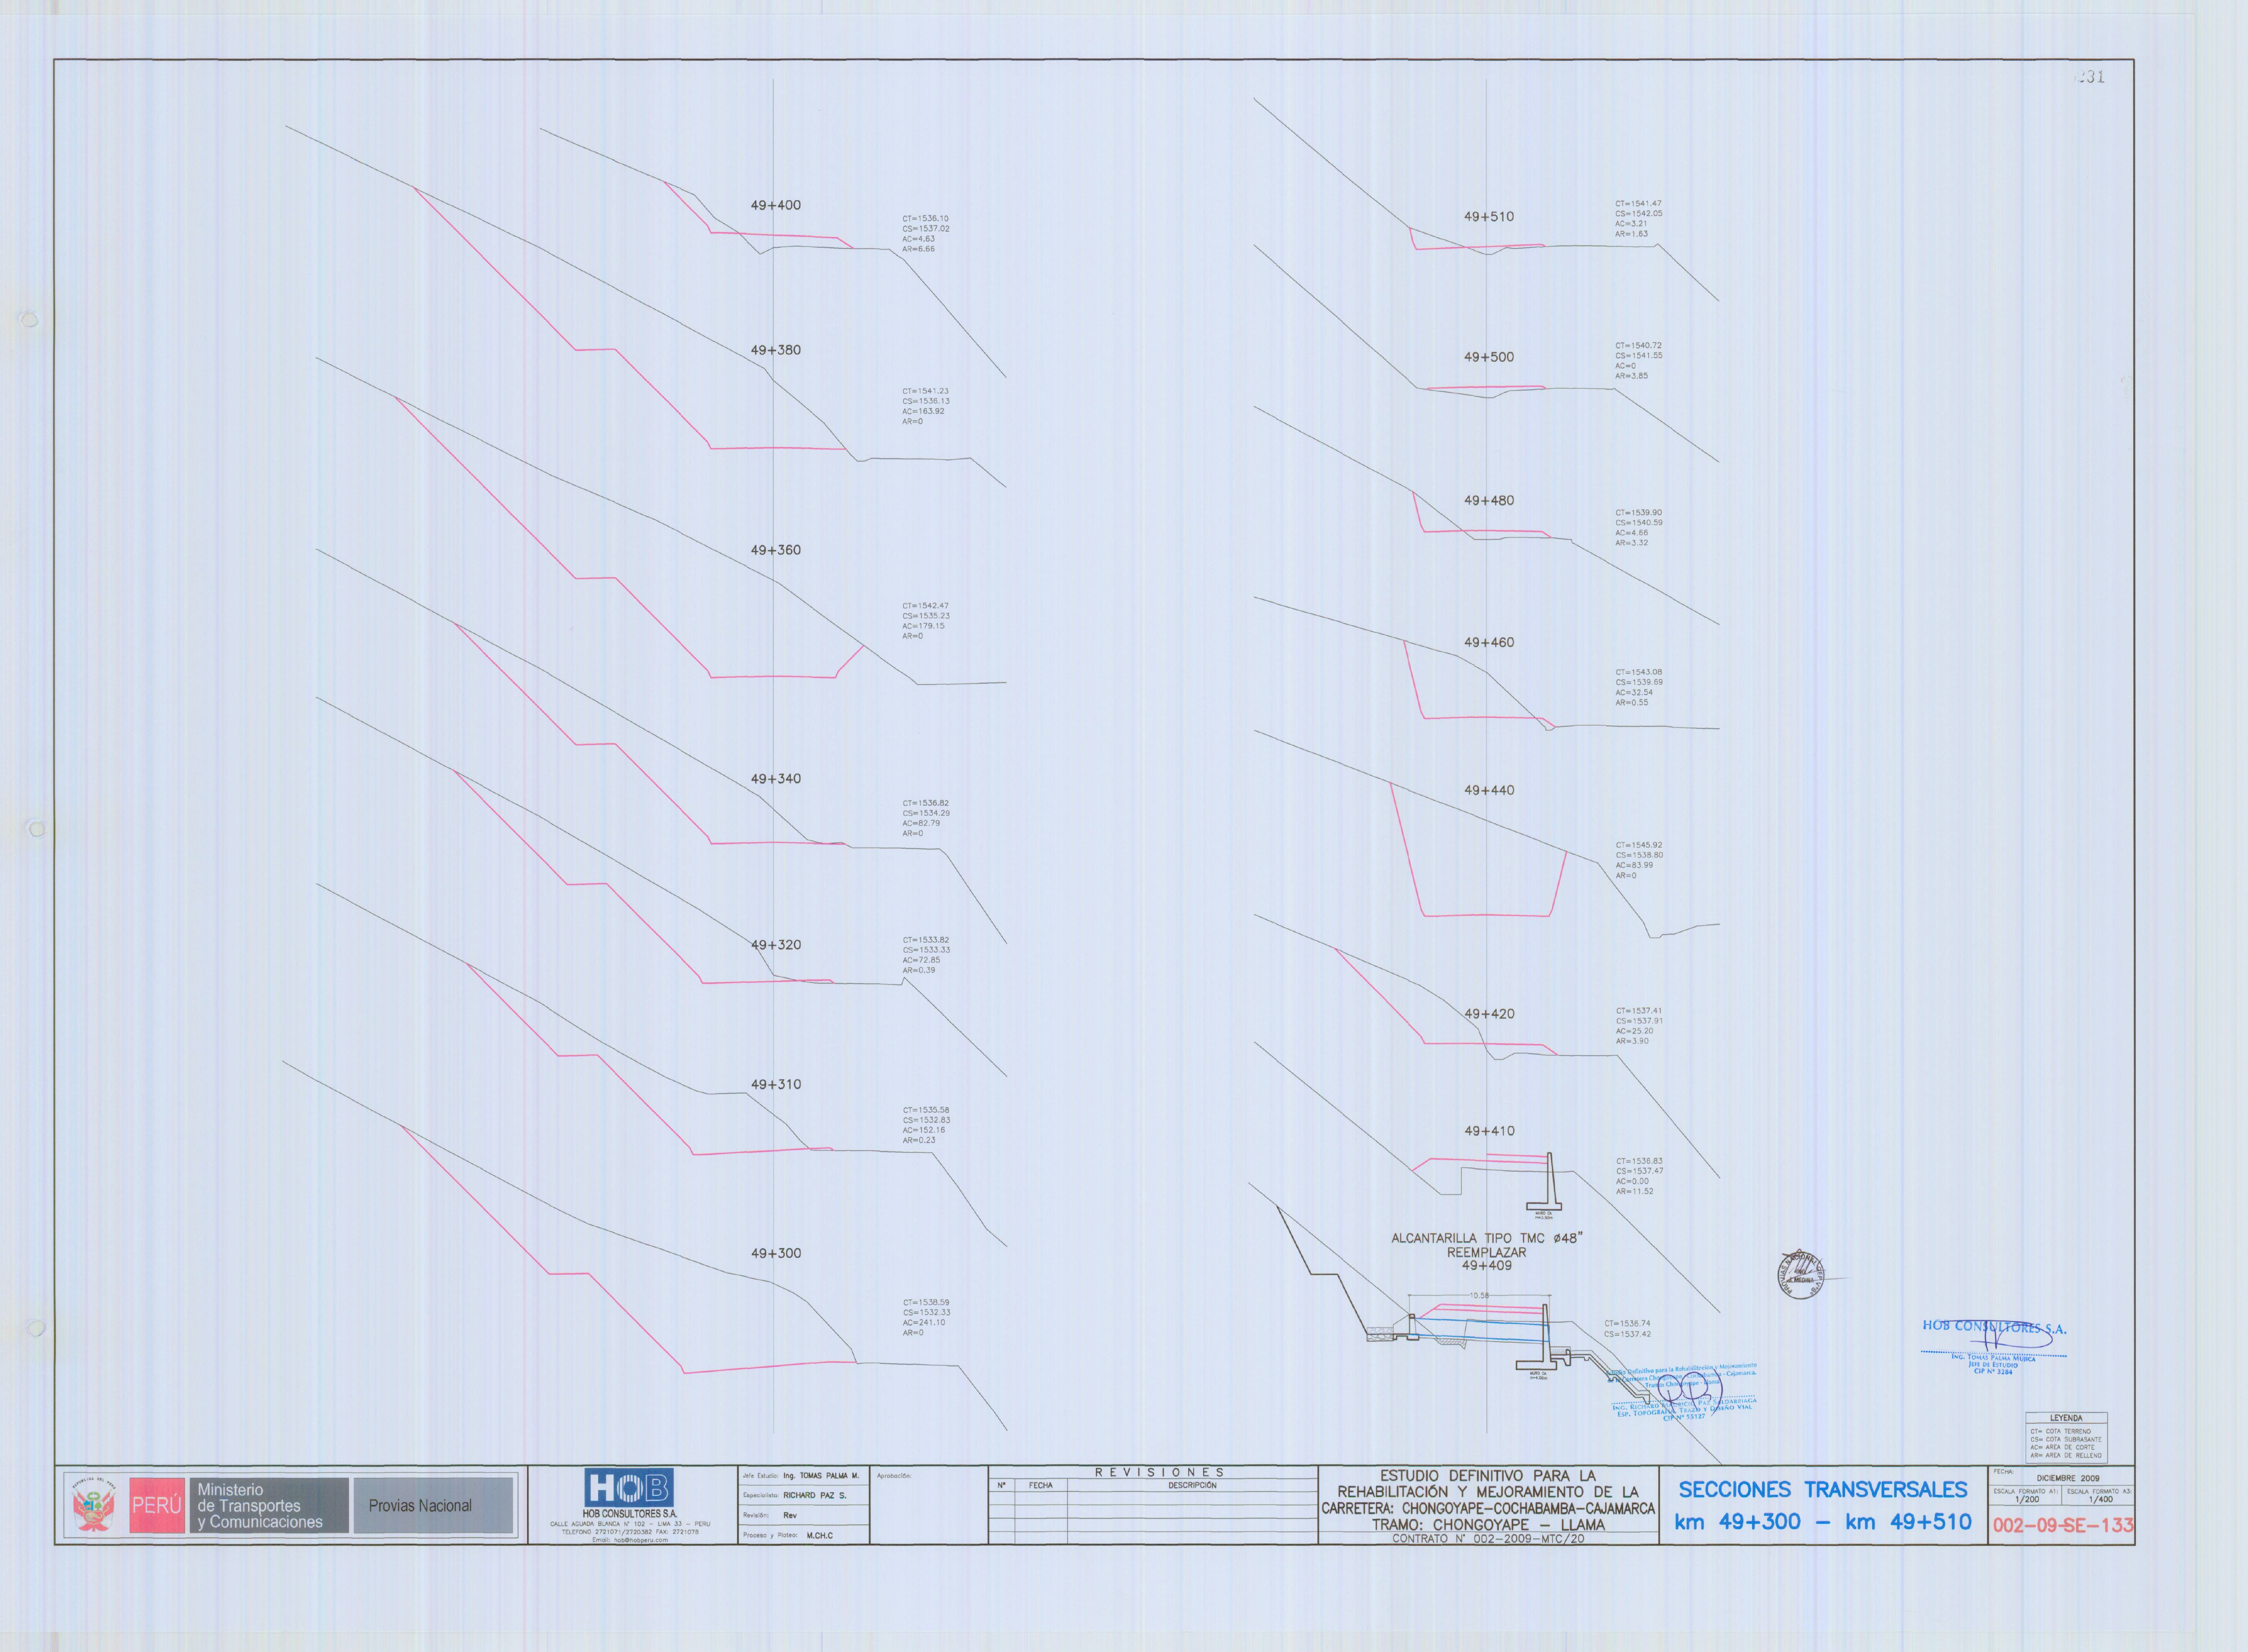
Task: Click 'CONTRATO N° 002-2009-MTC/20' text
Action: 1488,1539
